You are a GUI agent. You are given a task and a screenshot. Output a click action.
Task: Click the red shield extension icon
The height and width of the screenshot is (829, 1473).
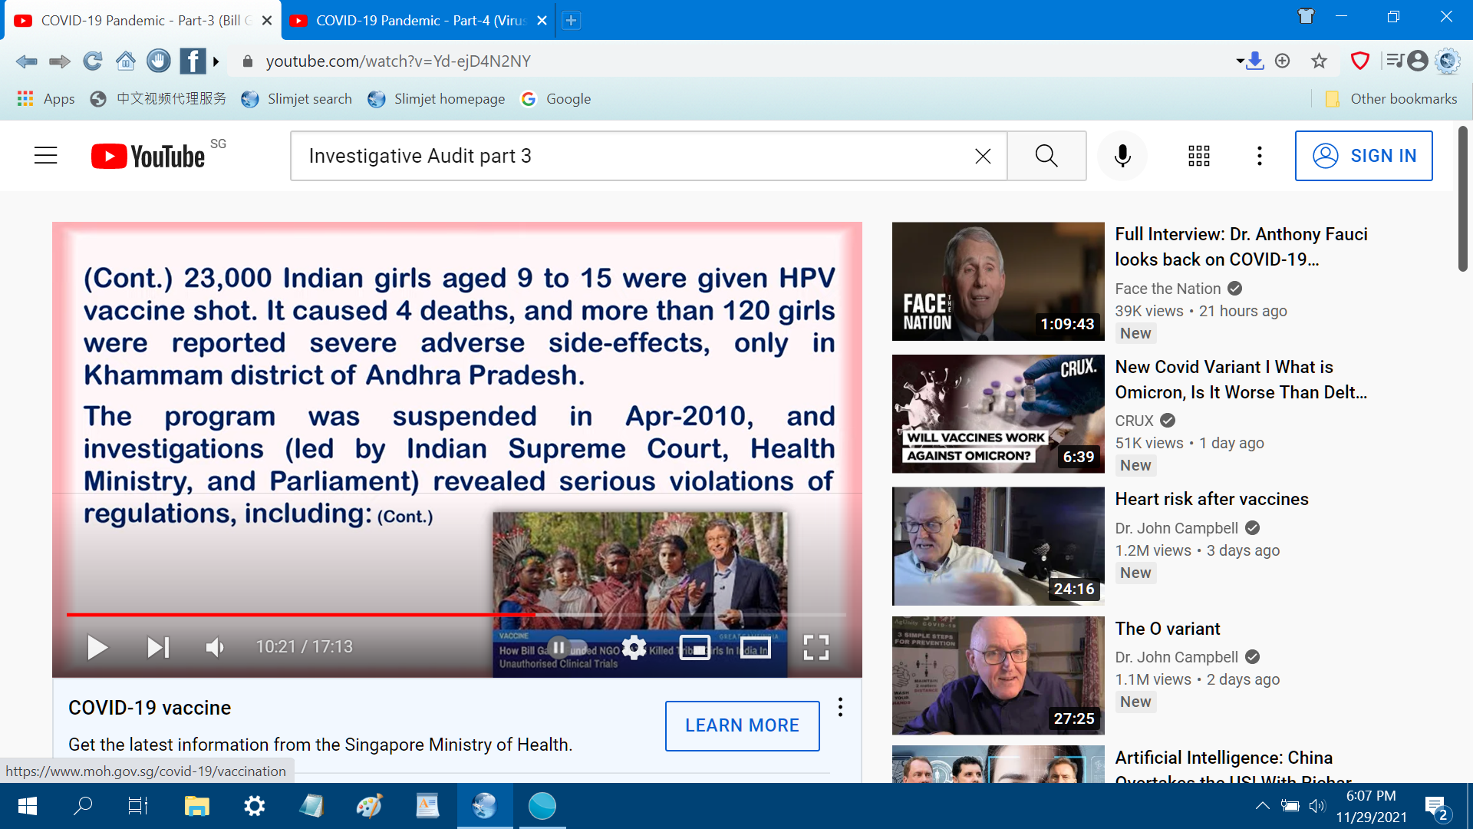point(1360,61)
